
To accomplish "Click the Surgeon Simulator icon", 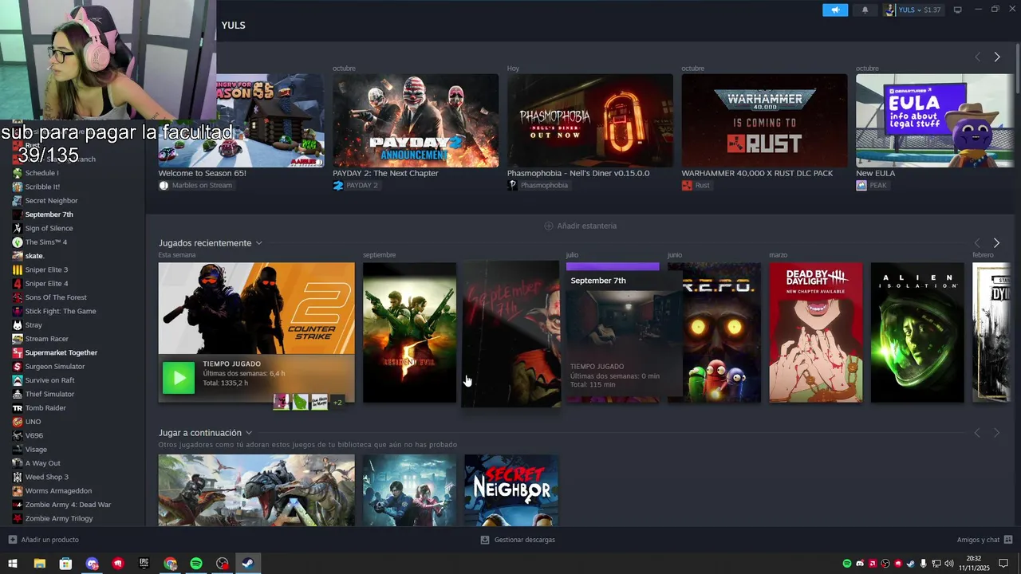I will [x=18, y=367].
